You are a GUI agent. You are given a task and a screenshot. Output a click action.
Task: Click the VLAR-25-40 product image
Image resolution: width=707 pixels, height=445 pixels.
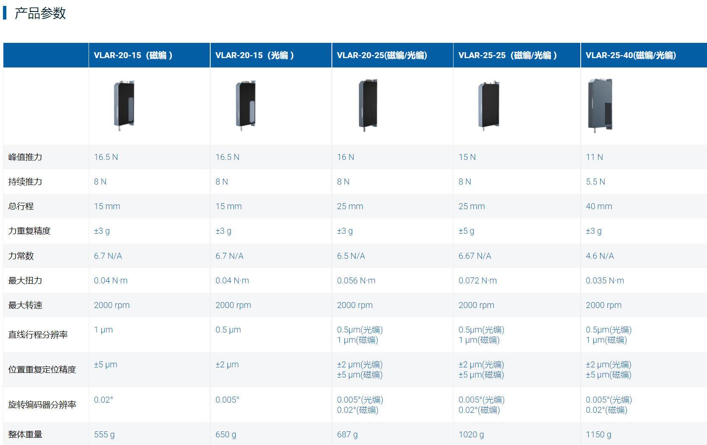(x=600, y=105)
